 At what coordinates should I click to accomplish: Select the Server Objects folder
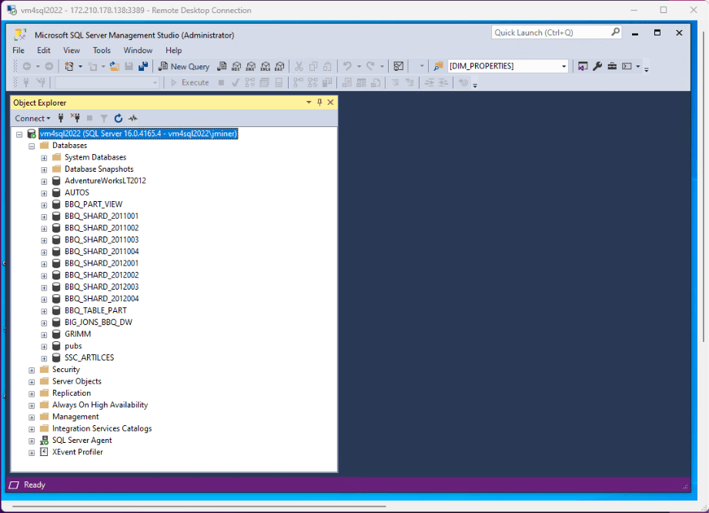[77, 381]
